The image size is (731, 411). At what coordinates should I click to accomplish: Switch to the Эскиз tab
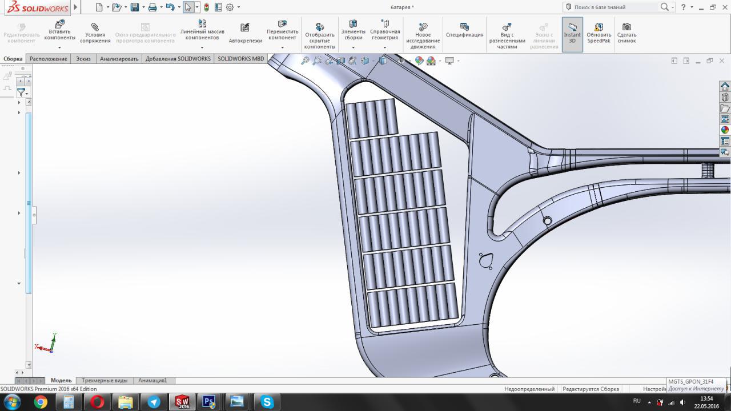[x=83, y=59]
